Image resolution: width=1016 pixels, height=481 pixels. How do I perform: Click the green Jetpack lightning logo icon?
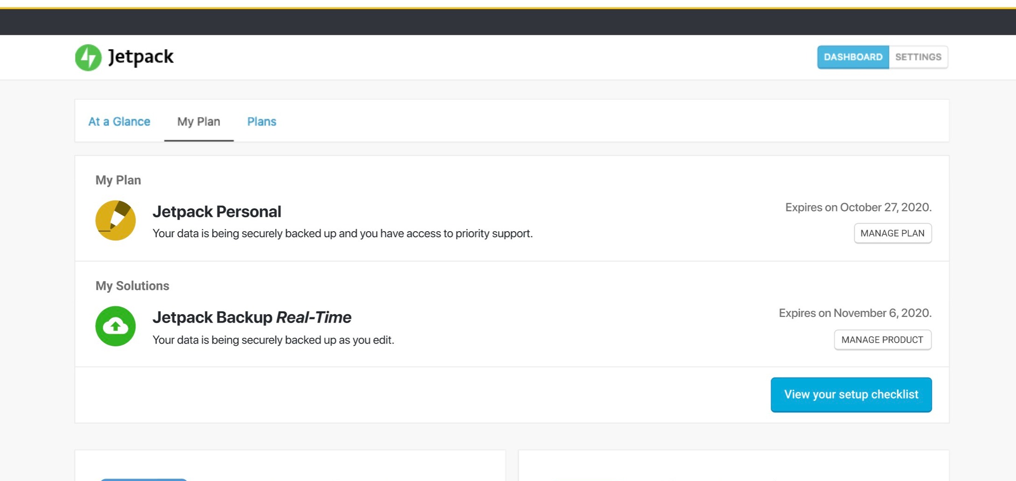click(88, 57)
